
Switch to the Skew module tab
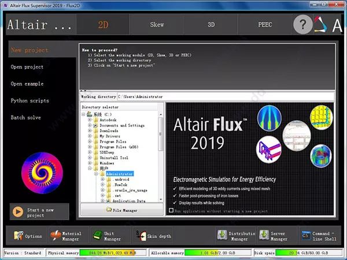pyautogui.click(x=157, y=25)
